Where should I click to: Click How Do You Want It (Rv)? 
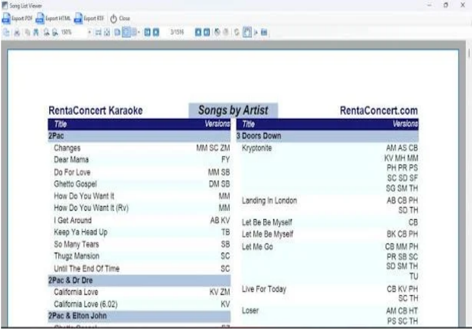coord(91,208)
